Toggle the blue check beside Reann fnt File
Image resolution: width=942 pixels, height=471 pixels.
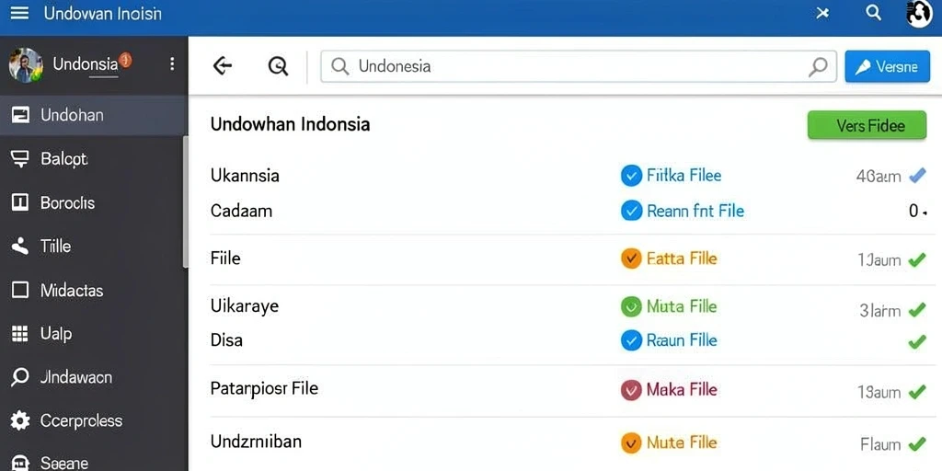coord(631,211)
